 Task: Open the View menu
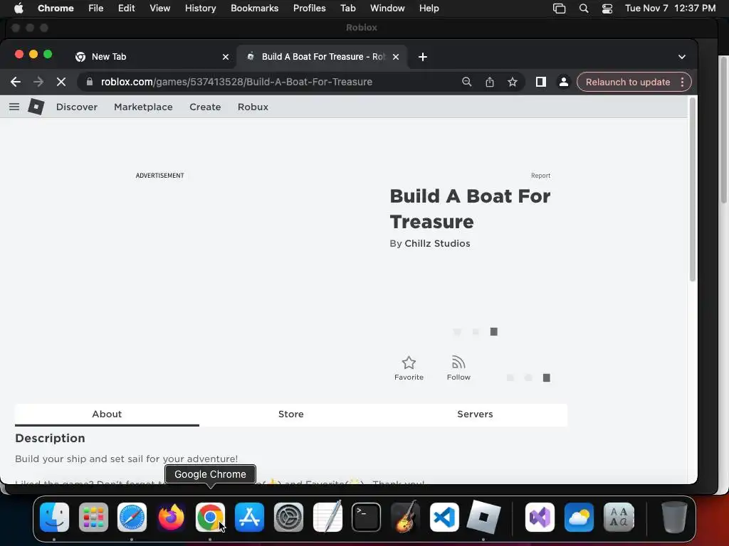pos(159,9)
